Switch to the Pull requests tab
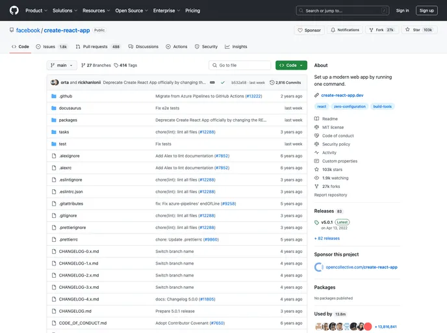The image size is (447, 333). click(98, 47)
